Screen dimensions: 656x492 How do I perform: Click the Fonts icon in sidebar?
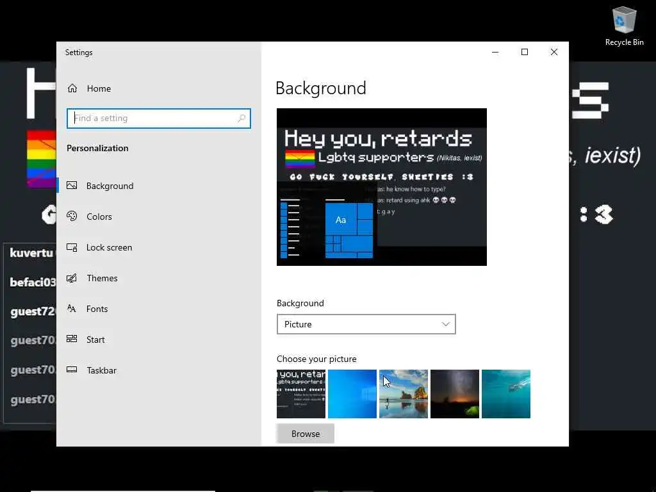(x=72, y=309)
